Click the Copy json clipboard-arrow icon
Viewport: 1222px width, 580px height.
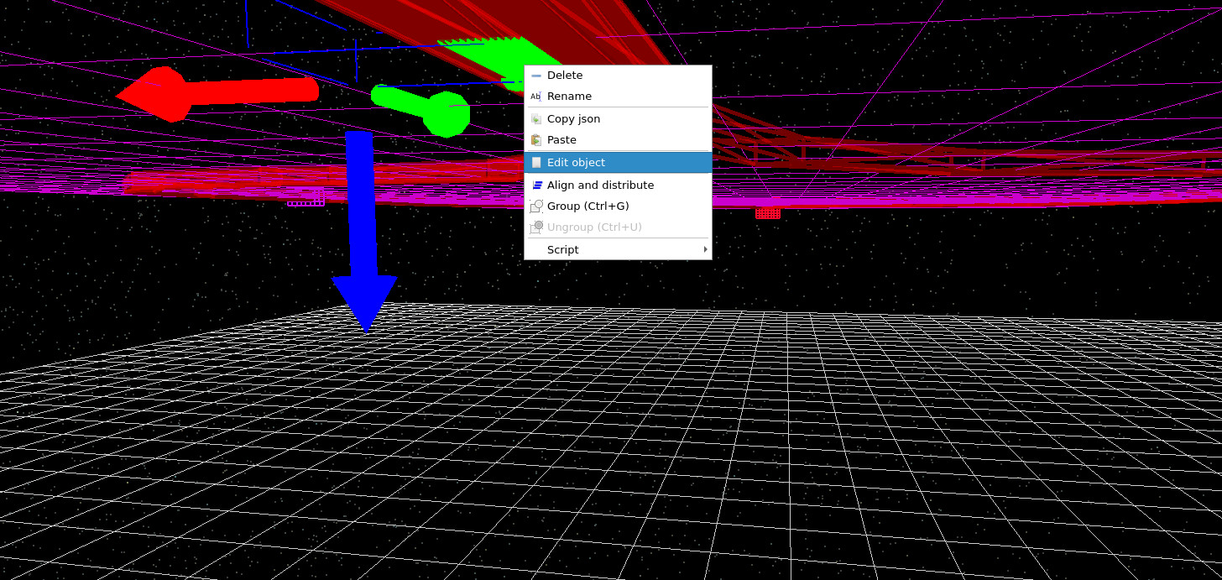click(x=536, y=118)
